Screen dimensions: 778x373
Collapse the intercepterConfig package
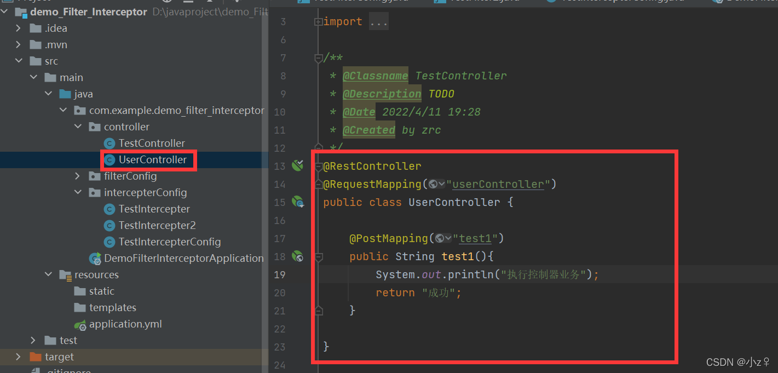coord(78,193)
